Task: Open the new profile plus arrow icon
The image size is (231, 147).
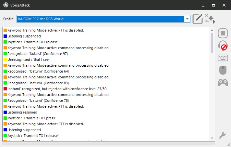Action: [x=210, y=19]
